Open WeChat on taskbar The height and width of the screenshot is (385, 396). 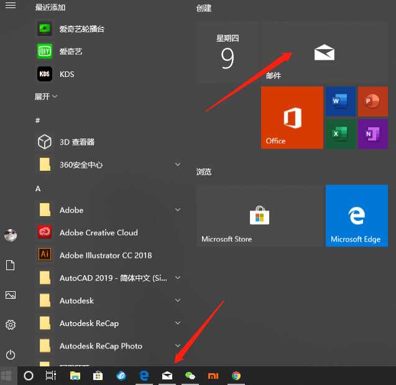pos(190,376)
